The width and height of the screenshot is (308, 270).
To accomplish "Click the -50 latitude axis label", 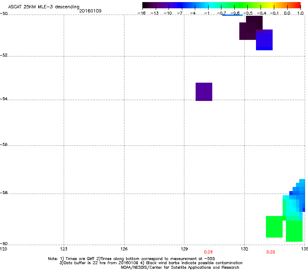I will 4,13.
